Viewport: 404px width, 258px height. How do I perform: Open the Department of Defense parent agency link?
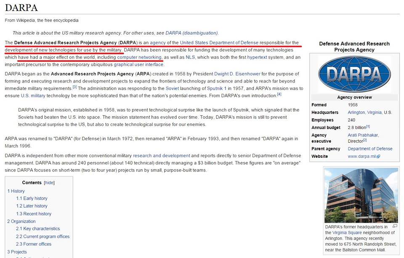[x=370, y=149]
